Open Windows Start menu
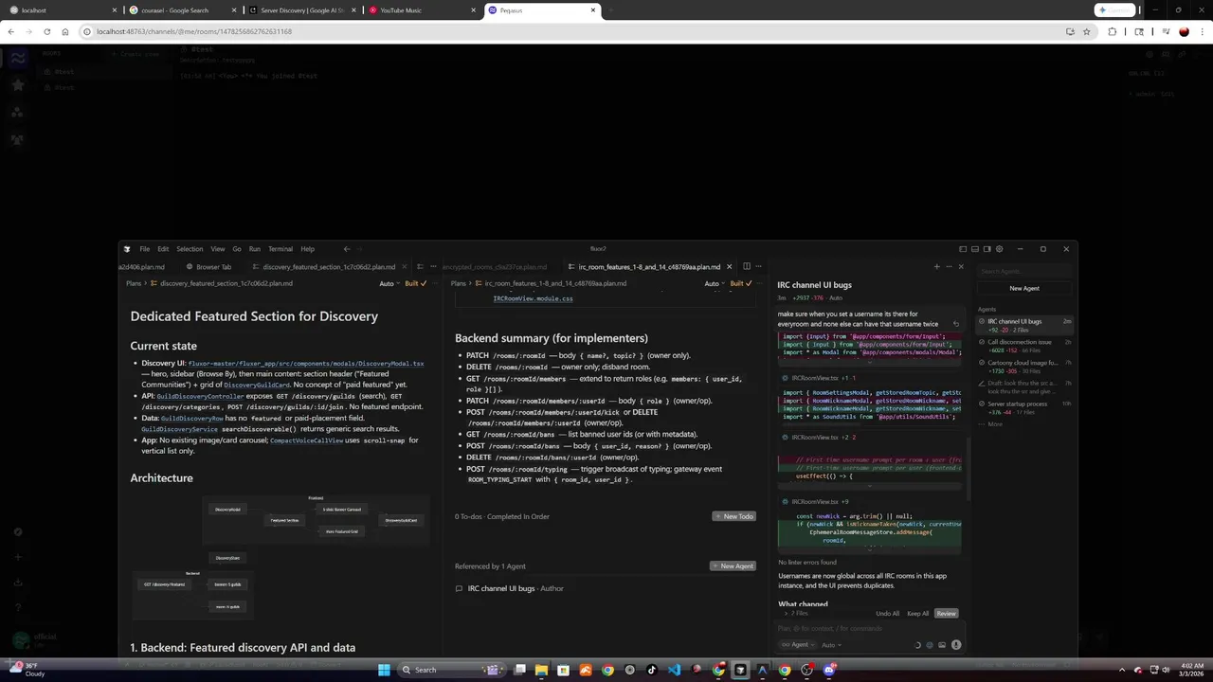Screen dimensions: 1213x682 tap(384, 670)
